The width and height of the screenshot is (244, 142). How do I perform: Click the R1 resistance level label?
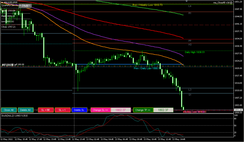tap(190, 13)
